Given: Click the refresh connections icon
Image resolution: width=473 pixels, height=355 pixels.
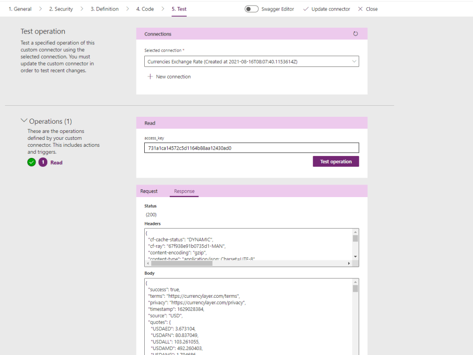Looking at the screenshot, I should coord(355,34).
